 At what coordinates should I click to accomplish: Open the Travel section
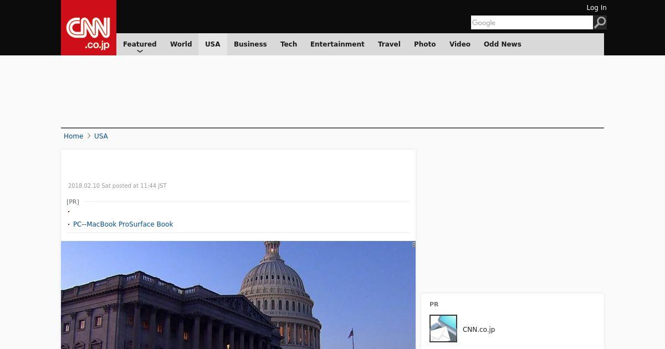tap(389, 44)
